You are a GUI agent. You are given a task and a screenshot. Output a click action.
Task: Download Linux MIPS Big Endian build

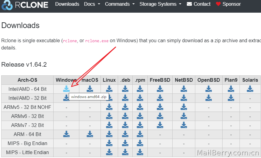(x=109, y=143)
